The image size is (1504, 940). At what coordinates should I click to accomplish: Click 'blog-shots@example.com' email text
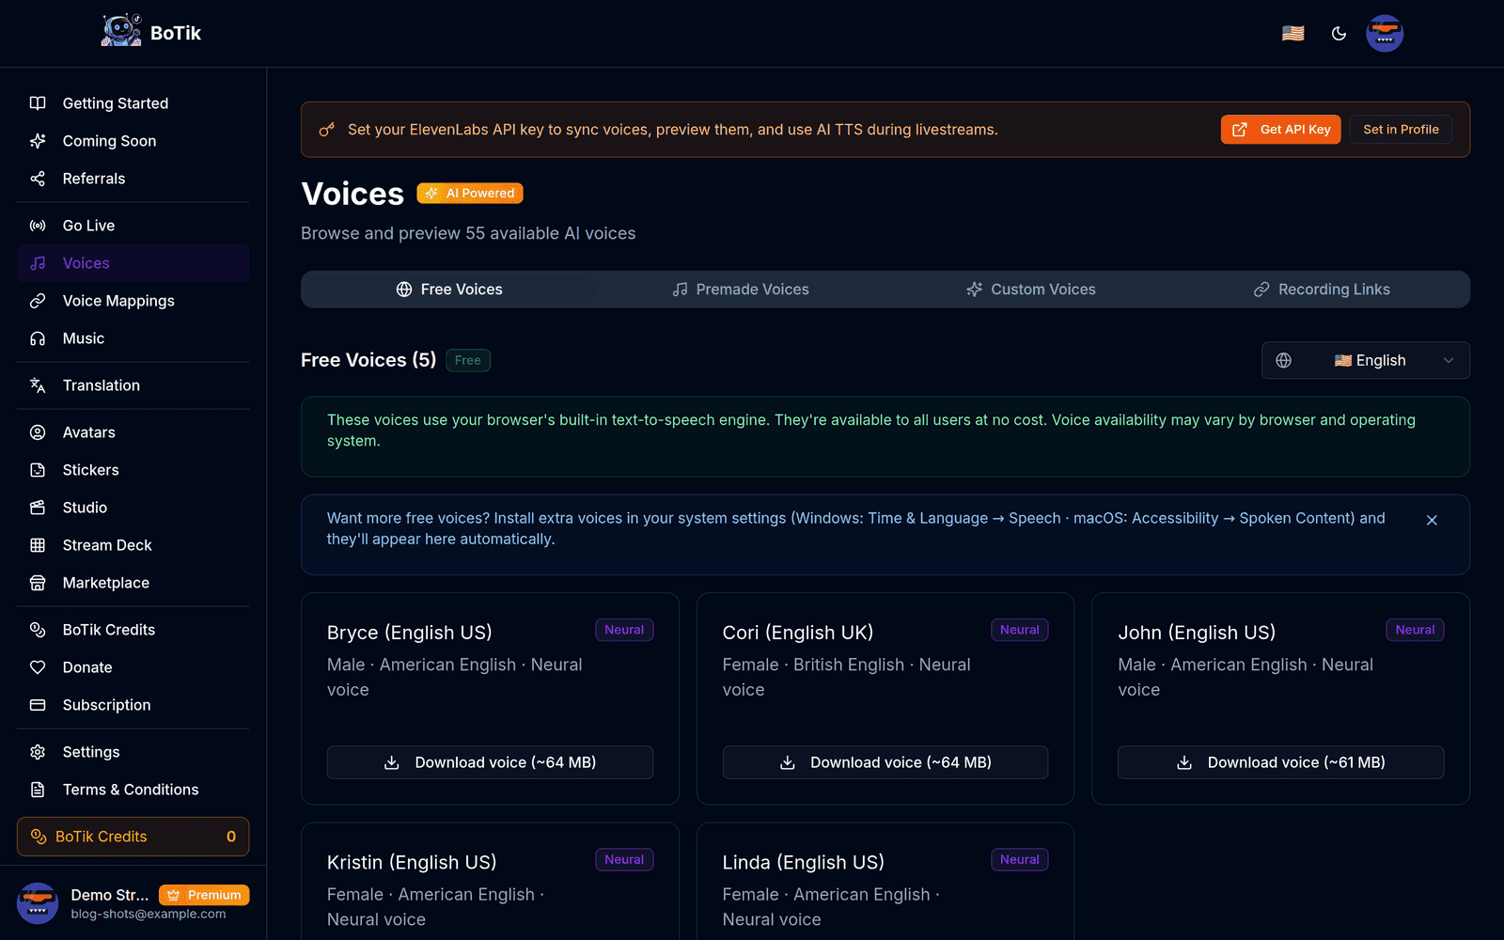click(x=149, y=914)
